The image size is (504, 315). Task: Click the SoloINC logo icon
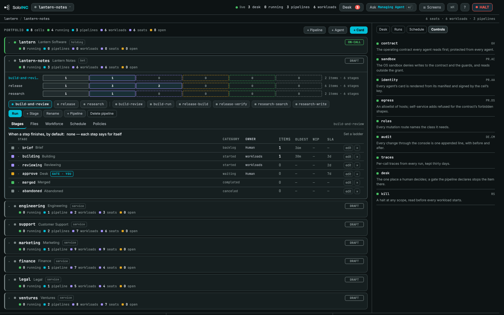[7, 7]
